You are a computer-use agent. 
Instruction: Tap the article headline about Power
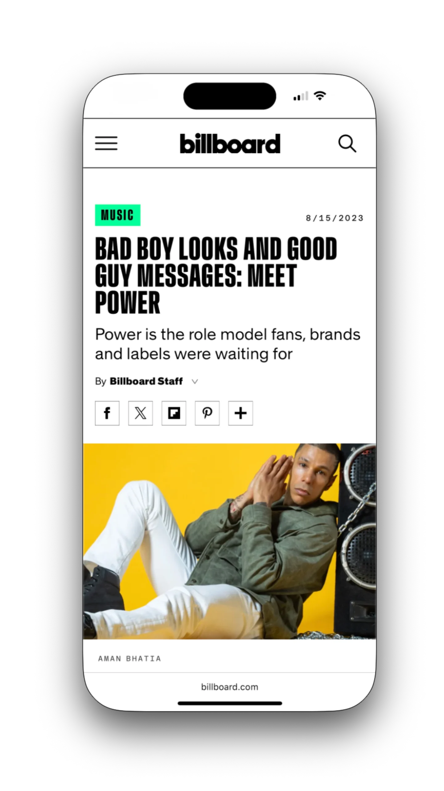216,275
